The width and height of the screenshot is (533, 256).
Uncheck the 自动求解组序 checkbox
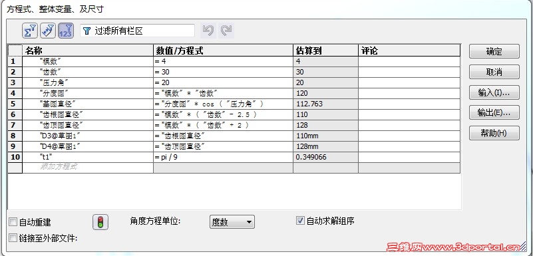point(300,221)
